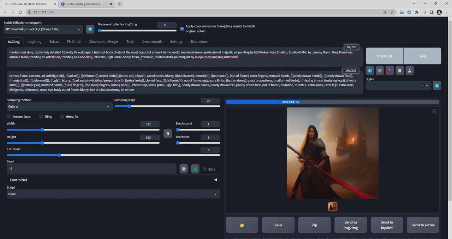Click the random seed dice icon
This screenshot has width=452, height=239.
click(x=184, y=169)
